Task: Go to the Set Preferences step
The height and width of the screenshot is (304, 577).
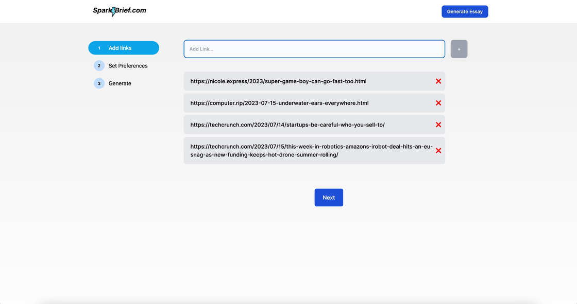Action: [x=128, y=66]
